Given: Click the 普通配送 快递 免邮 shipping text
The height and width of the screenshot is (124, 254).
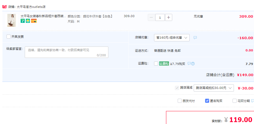Looking at the screenshot, I should tap(167, 51).
